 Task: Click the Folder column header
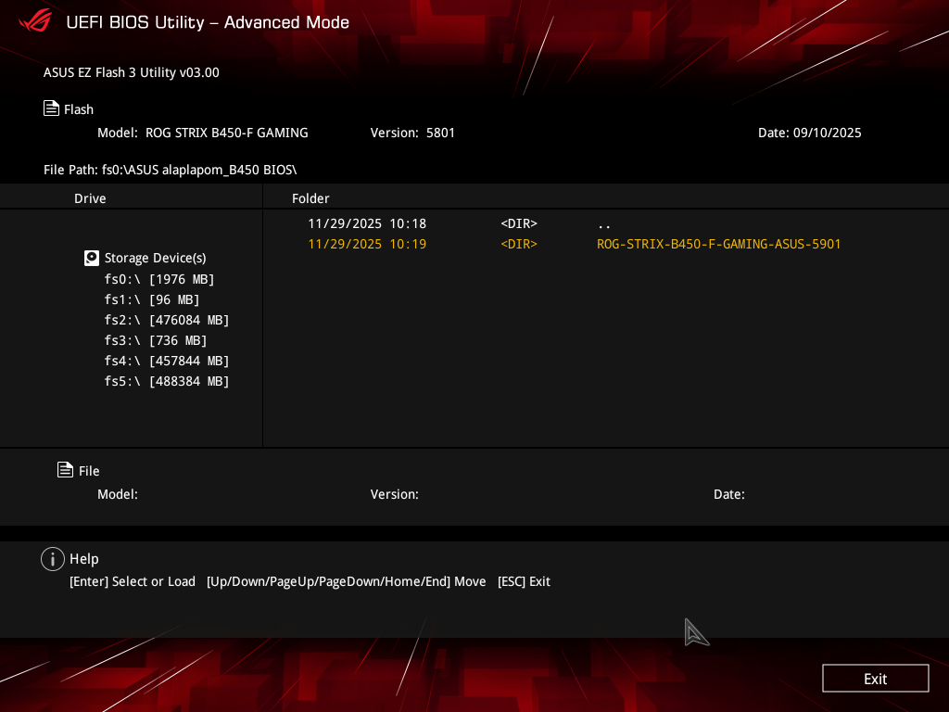coord(310,198)
